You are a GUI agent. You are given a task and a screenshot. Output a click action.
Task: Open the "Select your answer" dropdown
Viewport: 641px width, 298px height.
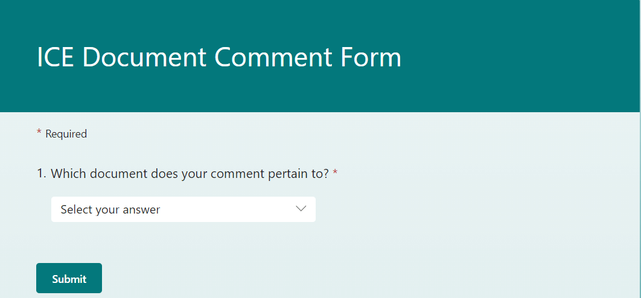click(183, 209)
